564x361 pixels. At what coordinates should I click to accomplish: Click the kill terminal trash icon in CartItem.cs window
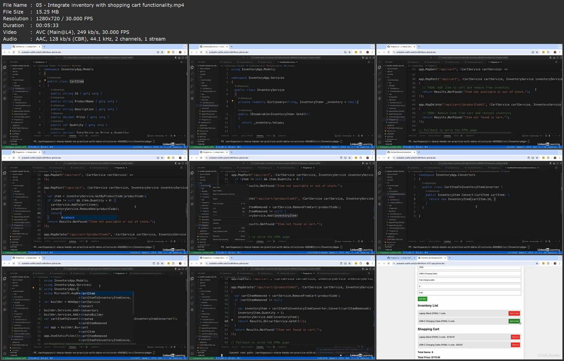[x=175, y=136]
